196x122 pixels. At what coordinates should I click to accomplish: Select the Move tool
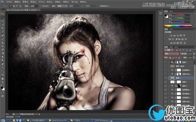click(3, 14)
